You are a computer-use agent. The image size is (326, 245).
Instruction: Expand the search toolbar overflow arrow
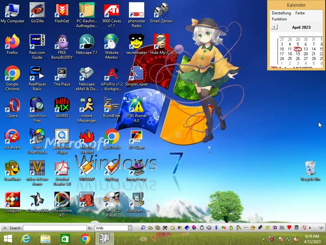tap(310, 228)
